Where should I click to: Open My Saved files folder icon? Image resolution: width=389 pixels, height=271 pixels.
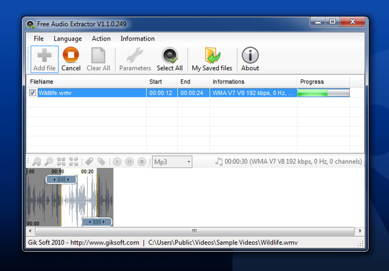[212, 55]
